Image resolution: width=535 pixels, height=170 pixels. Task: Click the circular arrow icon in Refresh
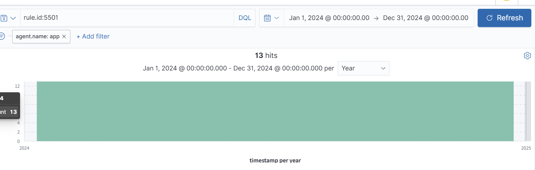(x=489, y=18)
